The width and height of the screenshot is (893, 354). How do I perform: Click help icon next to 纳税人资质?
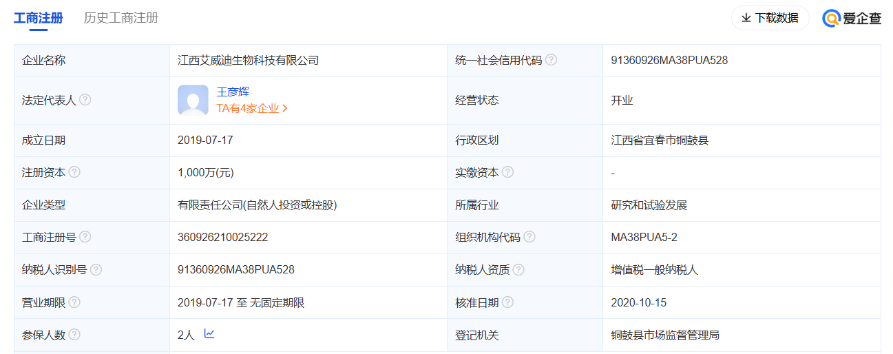518,269
